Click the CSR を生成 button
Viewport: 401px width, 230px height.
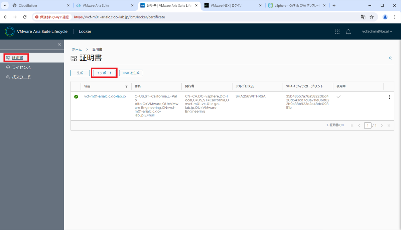pos(131,73)
